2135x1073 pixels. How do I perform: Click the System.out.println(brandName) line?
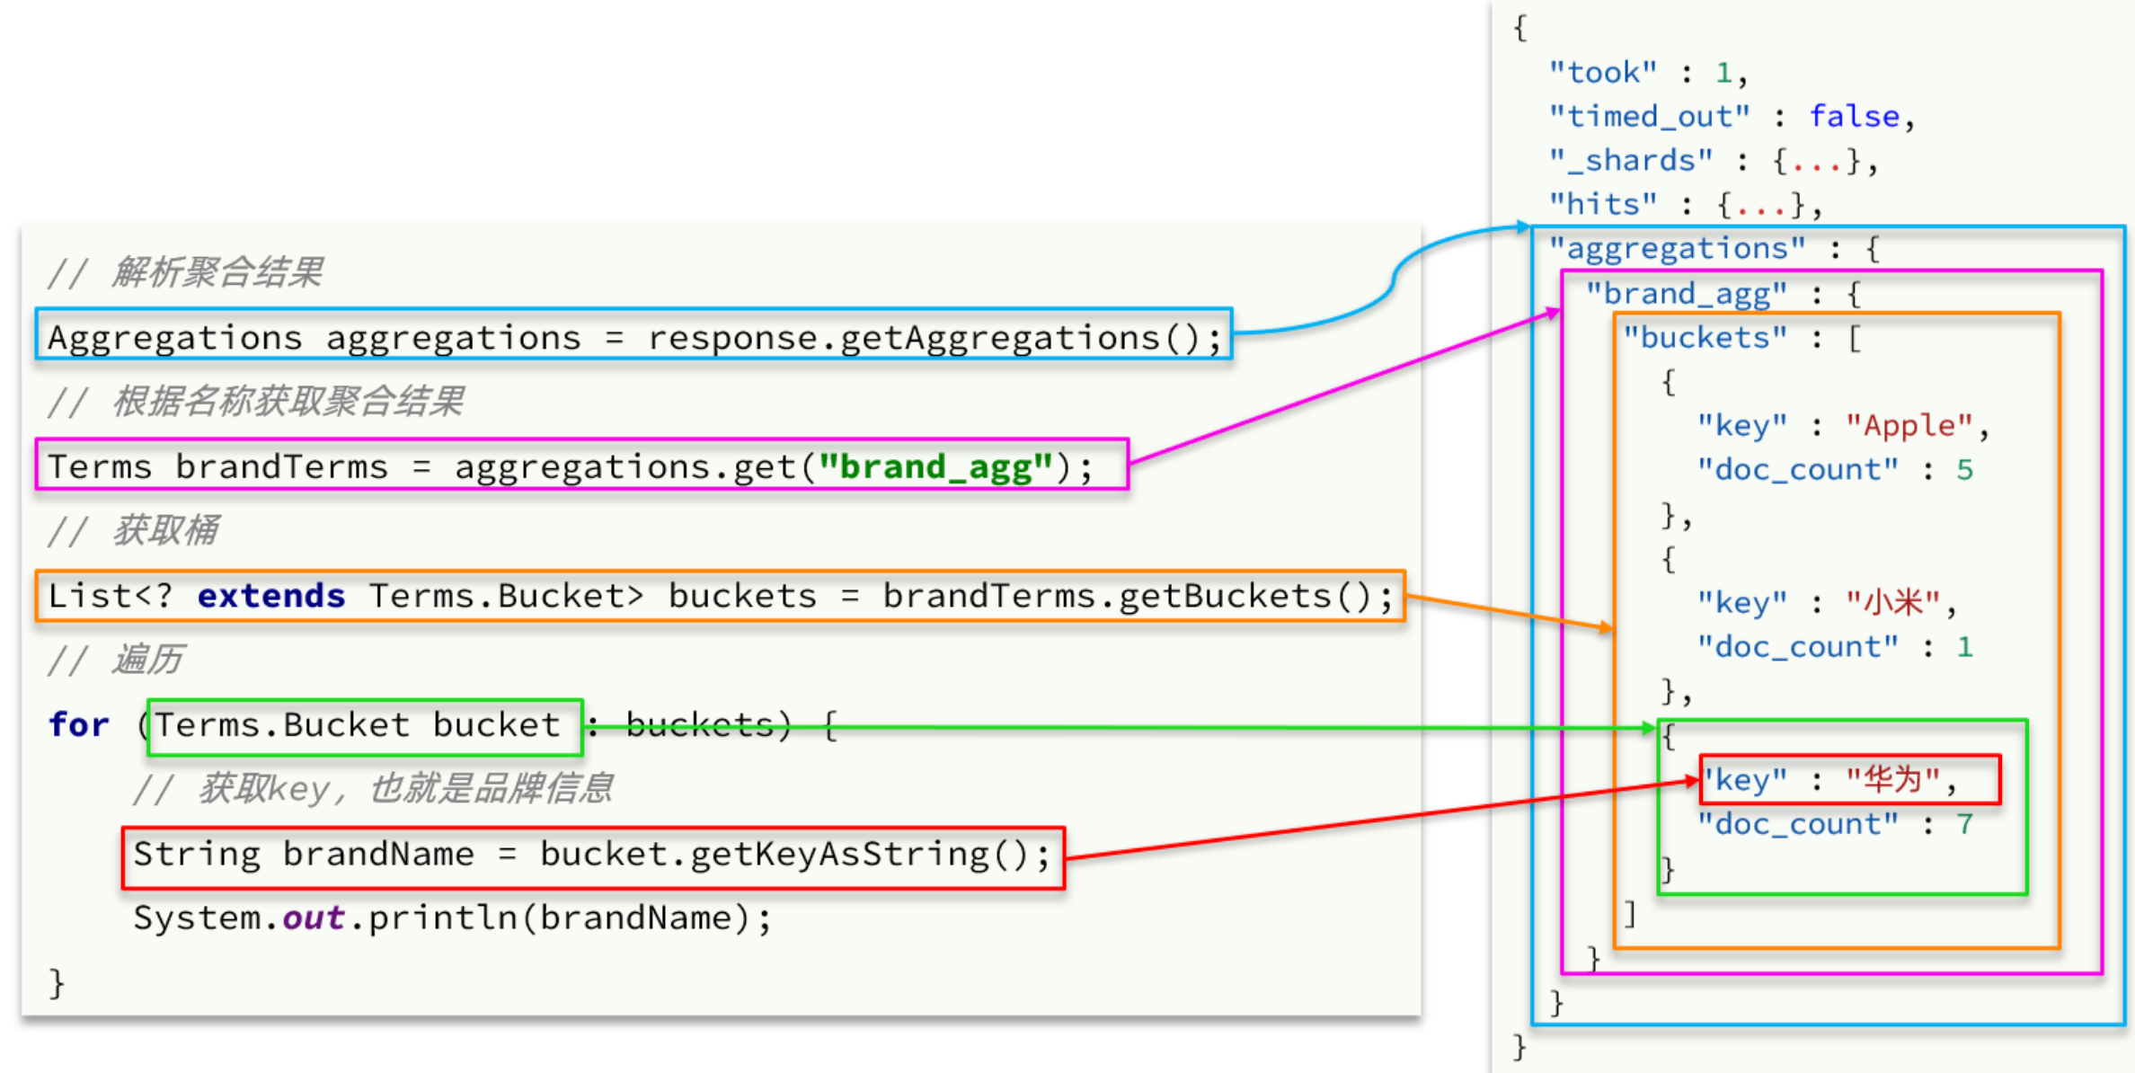[x=452, y=918]
